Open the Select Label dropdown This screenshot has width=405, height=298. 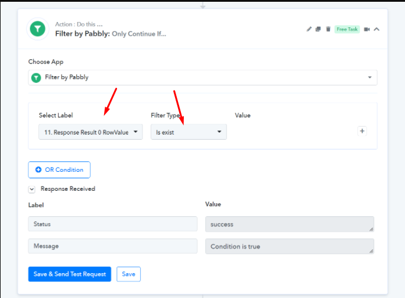90,132
